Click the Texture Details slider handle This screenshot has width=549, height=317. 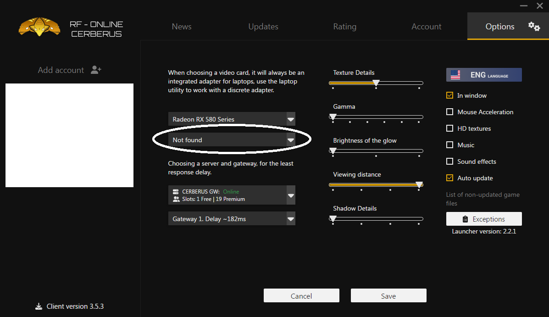point(376,83)
